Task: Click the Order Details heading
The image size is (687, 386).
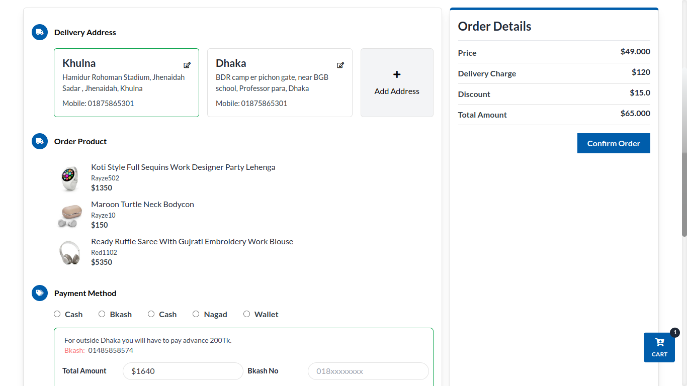Action: (494, 26)
